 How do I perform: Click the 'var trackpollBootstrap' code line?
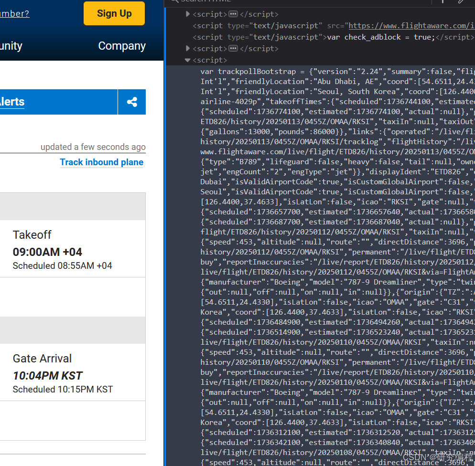pos(337,72)
